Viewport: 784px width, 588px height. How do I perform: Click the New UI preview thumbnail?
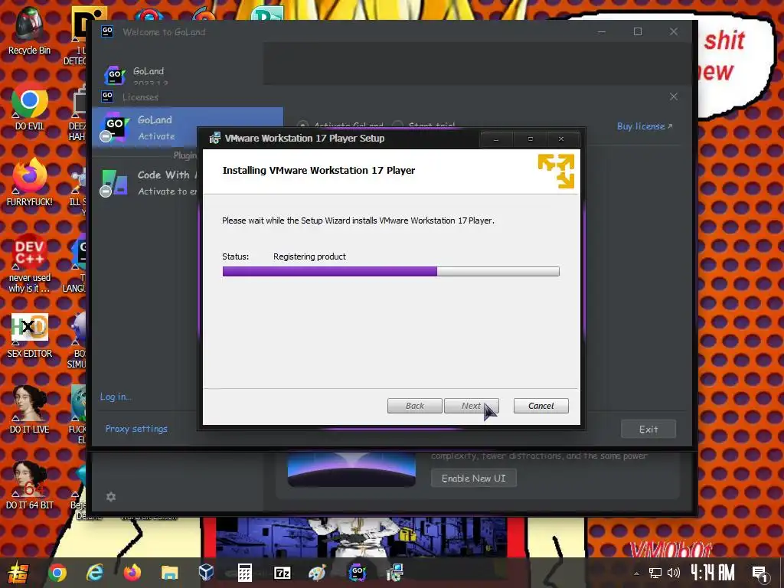click(351, 469)
